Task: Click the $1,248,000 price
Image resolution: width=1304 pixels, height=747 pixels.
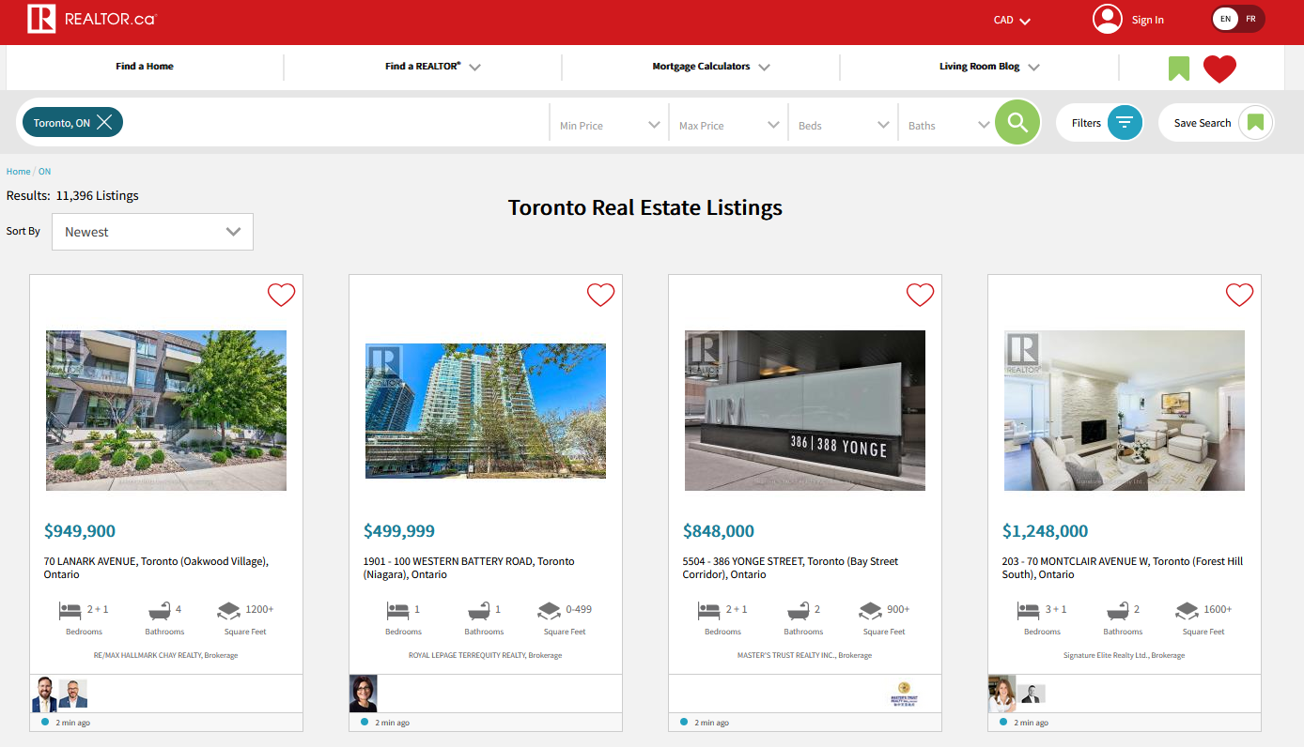Action: point(1046,531)
